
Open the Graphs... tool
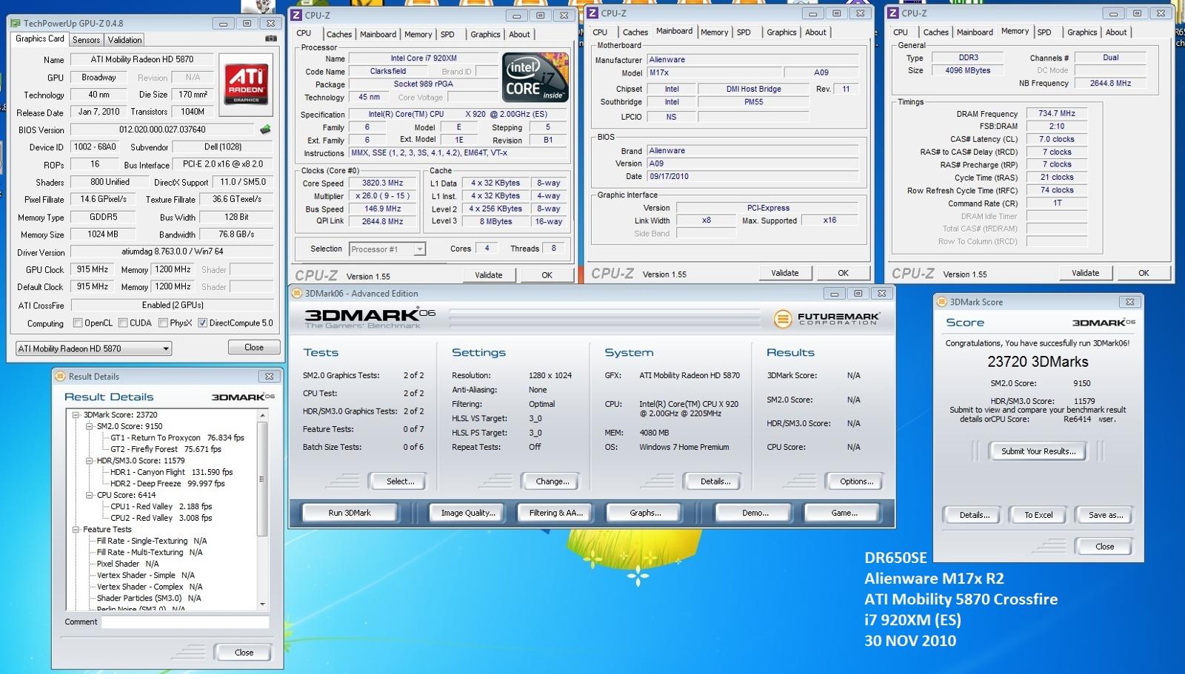pos(645,513)
